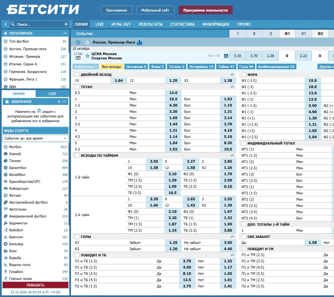334x297 pixels.
Task: Open match statistics icon near Матч ТВ
Action: coord(226,56)
